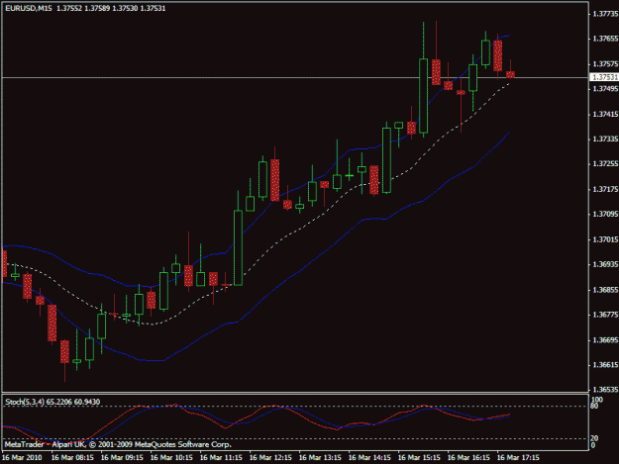This screenshot has width=619, height=464.
Task: Click the time axis label 16 Mar 16:15
Action: pyautogui.click(x=468, y=458)
